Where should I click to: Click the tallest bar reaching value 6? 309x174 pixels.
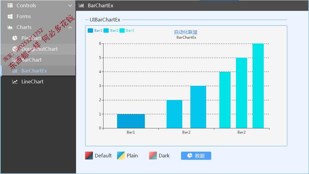click(258, 86)
